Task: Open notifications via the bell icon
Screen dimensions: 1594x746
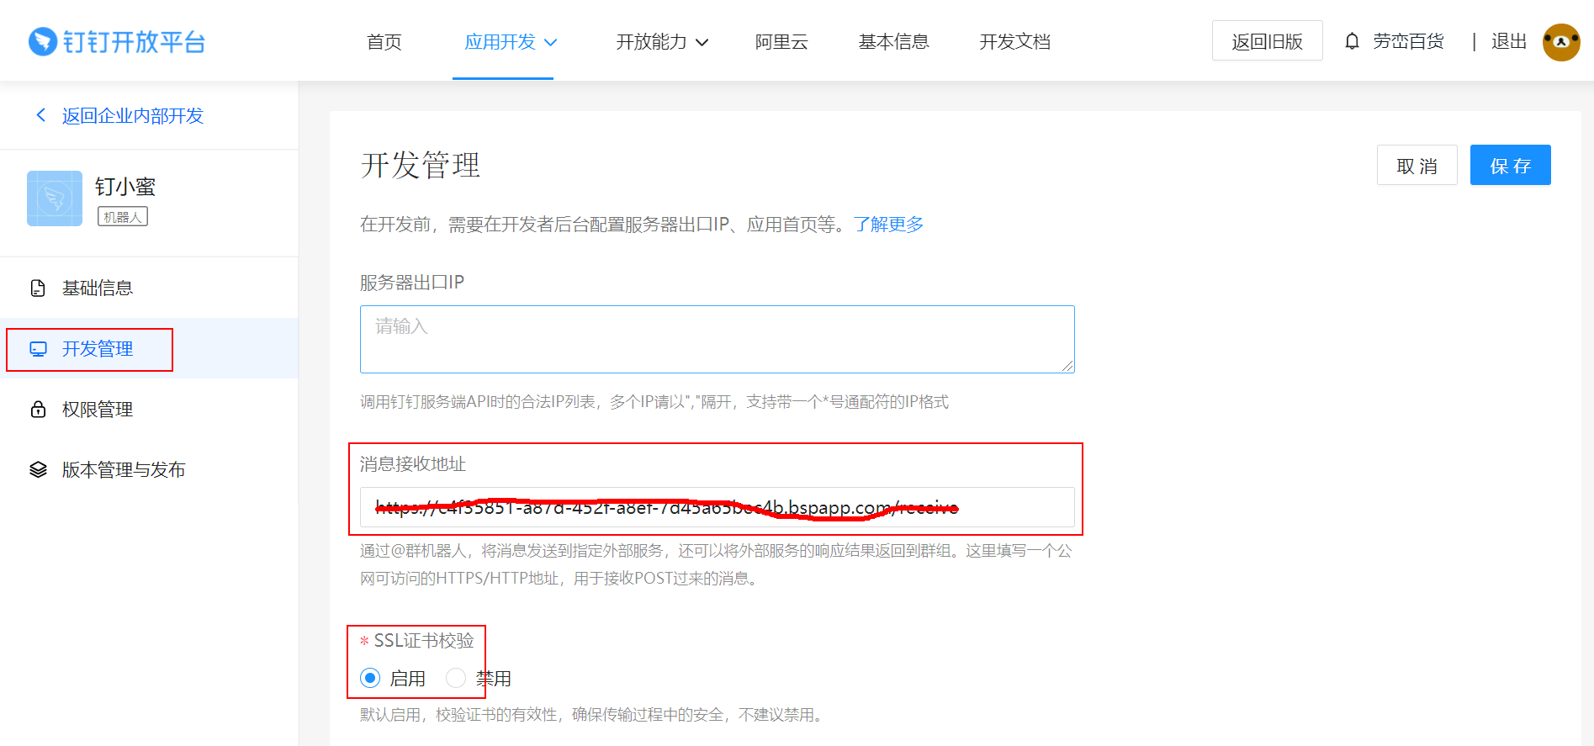Action: (1352, 41)
